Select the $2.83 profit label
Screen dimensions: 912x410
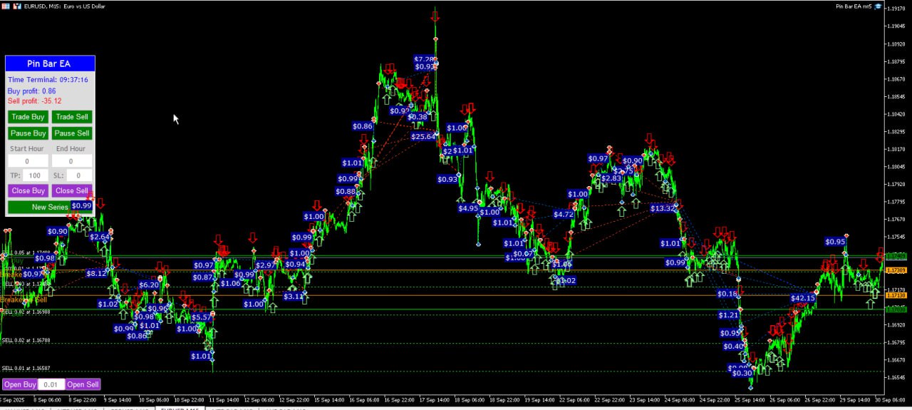coord(611,178)
